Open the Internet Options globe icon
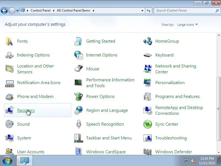221x166 pixels. point(78,55)
